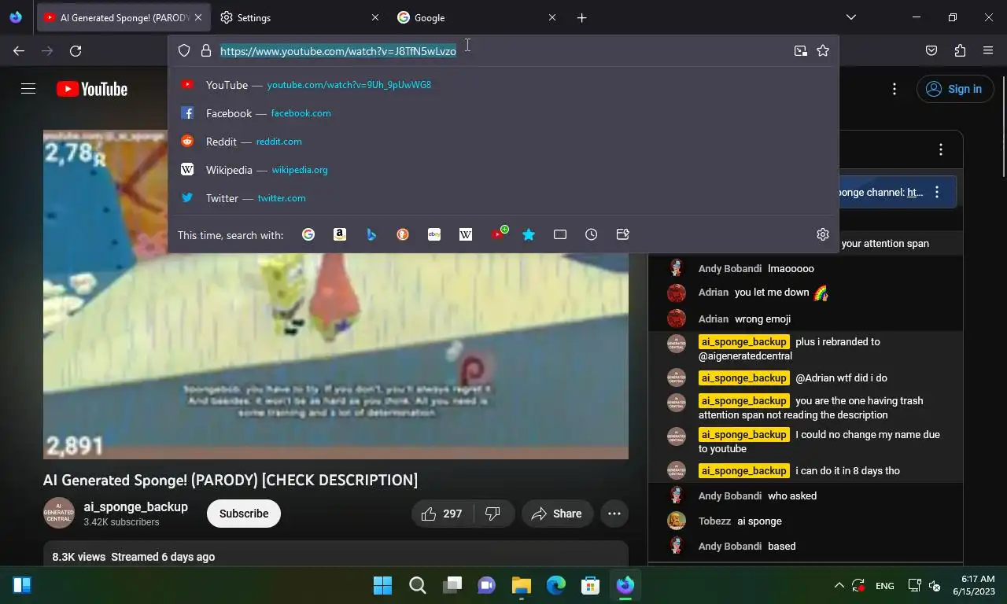The image size is (1007, 604).
Task: Show hidden system tray icons
Action: (x=839, y=585)
